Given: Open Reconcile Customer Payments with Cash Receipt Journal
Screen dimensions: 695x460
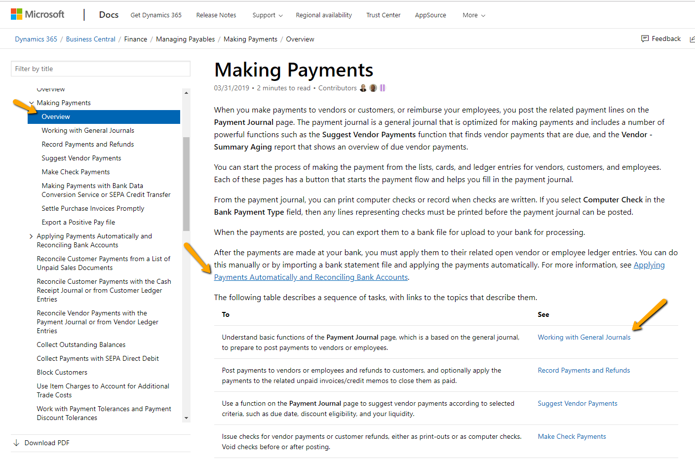Looking at the screenshot, I should point(104,291).
